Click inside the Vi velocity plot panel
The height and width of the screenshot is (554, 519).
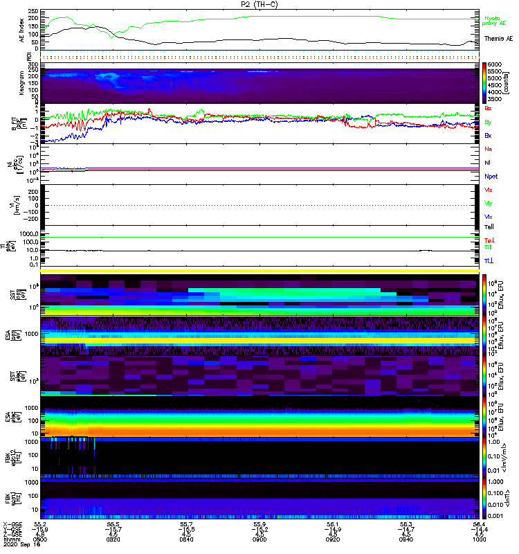pos(259,205)
